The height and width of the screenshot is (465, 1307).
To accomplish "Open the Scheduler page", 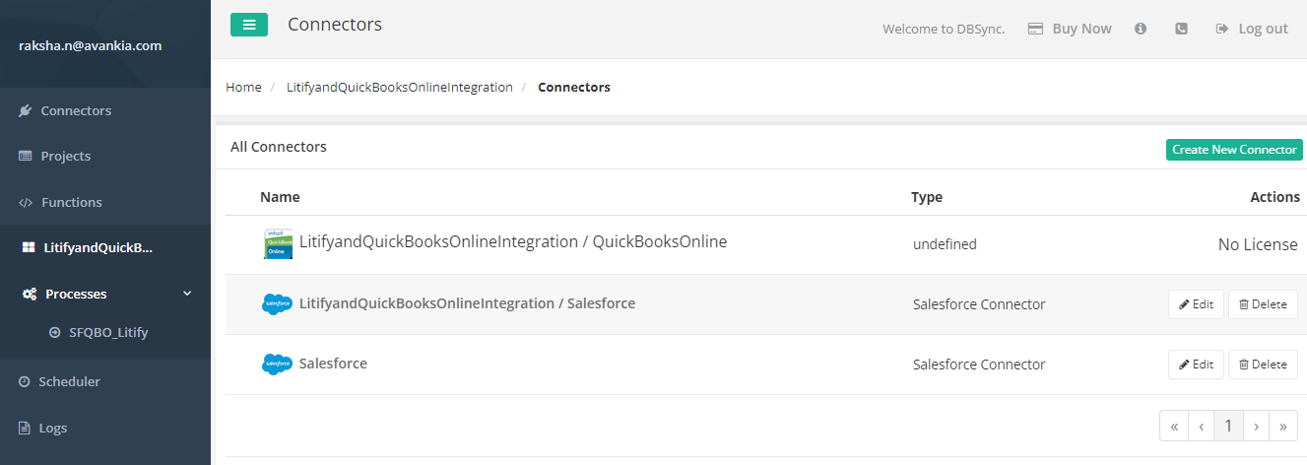I will (x=70, y=381).
